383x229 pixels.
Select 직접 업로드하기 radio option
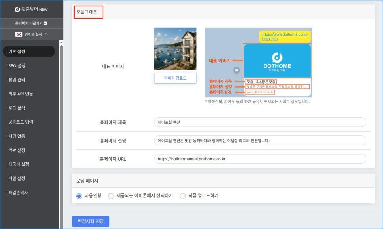(x=183, y=196)
